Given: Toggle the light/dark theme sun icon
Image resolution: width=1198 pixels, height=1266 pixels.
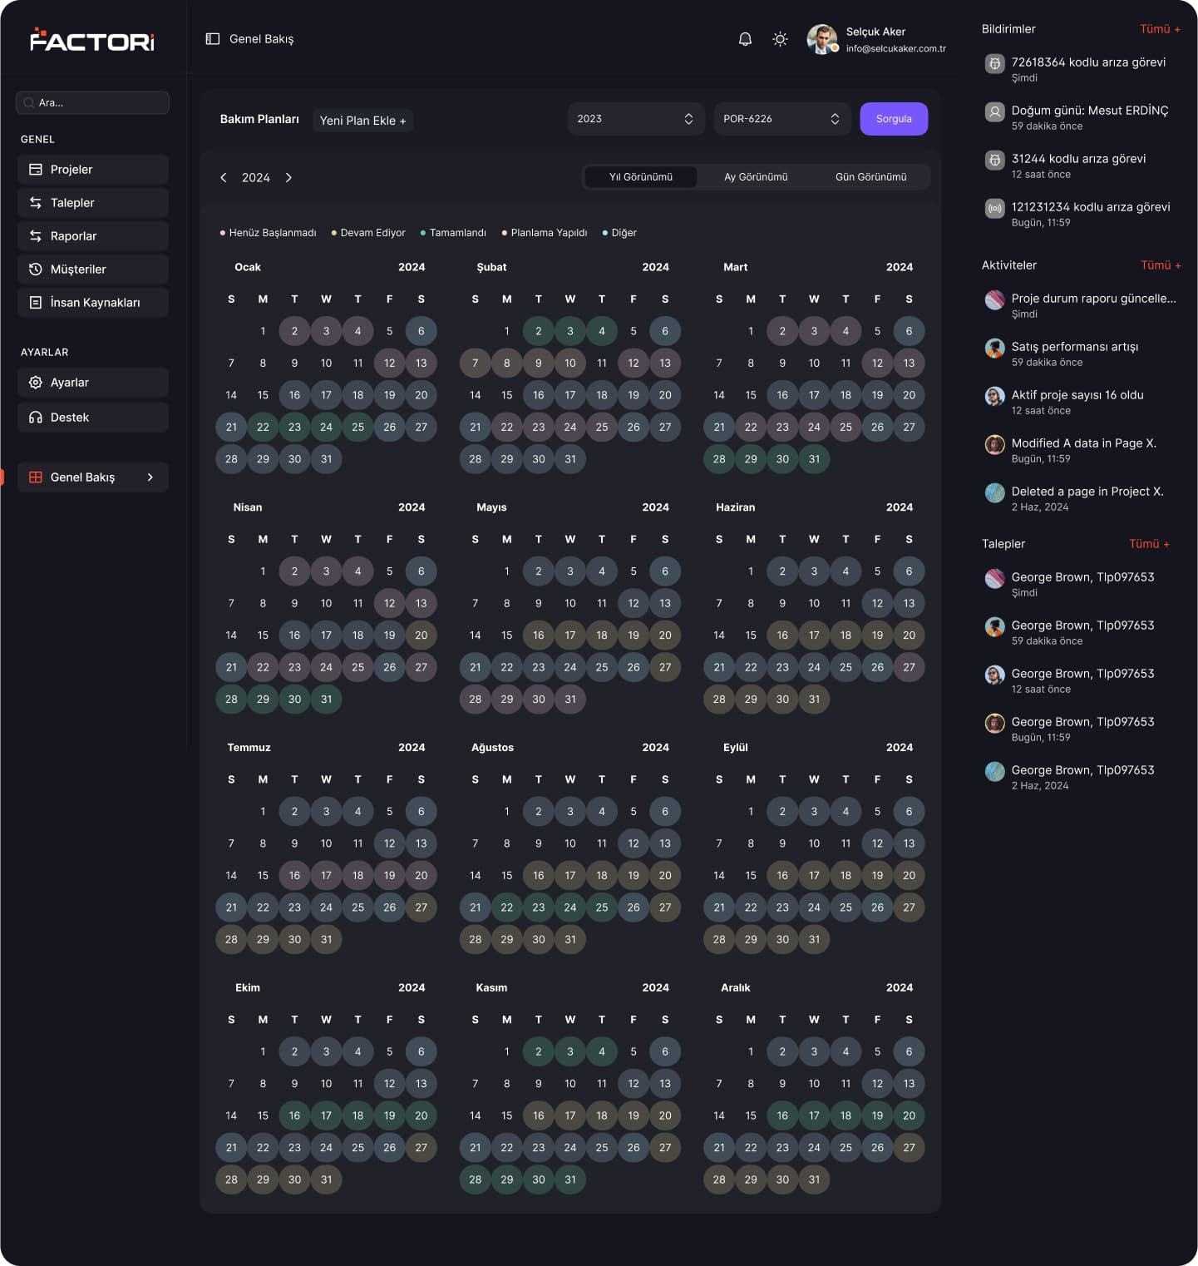Looking at the screenshot, I should pos(780,39).
